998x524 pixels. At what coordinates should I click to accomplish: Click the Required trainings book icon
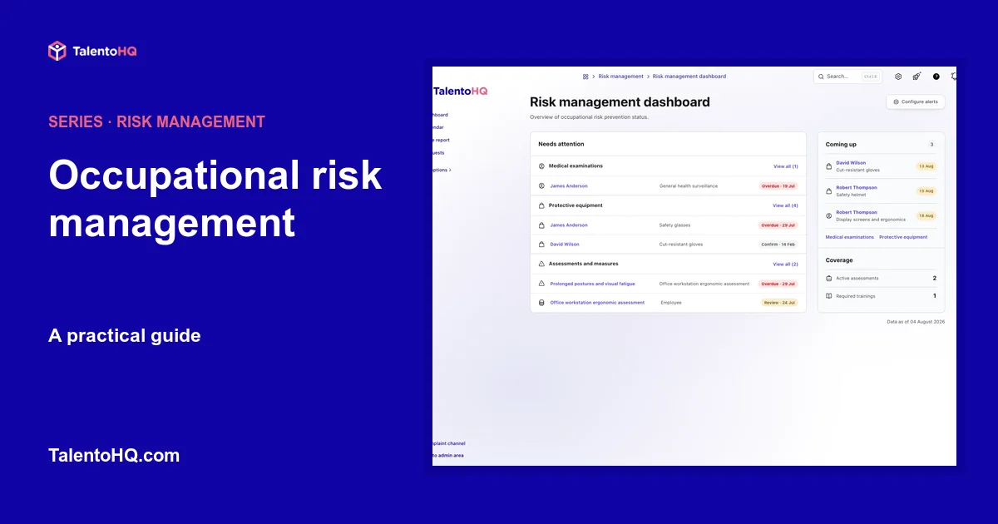click(x=828, y=296)
